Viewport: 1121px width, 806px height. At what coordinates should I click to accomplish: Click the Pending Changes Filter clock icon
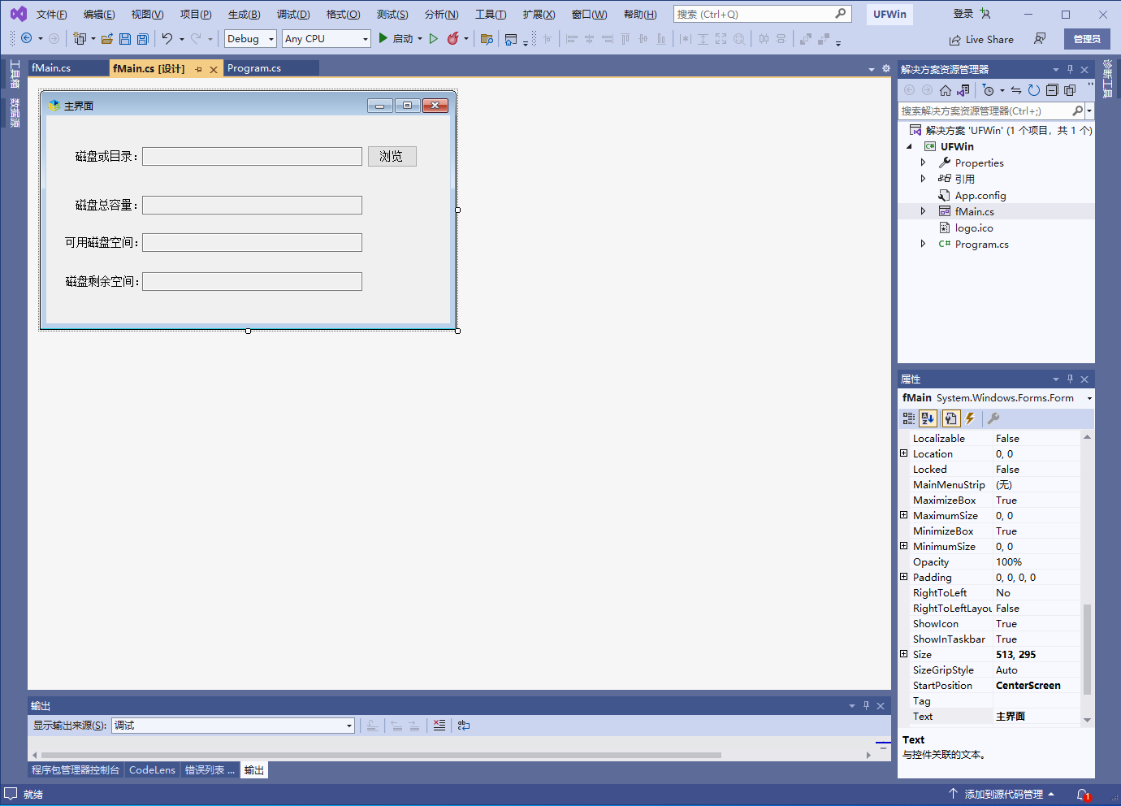click(988, 90)
